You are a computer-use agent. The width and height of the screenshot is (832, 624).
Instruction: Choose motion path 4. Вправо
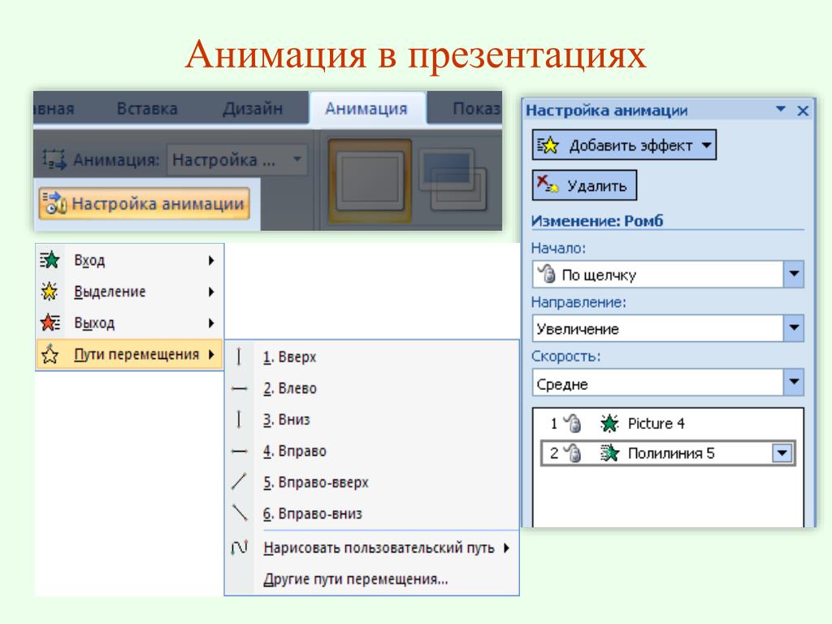click(371, 451)
